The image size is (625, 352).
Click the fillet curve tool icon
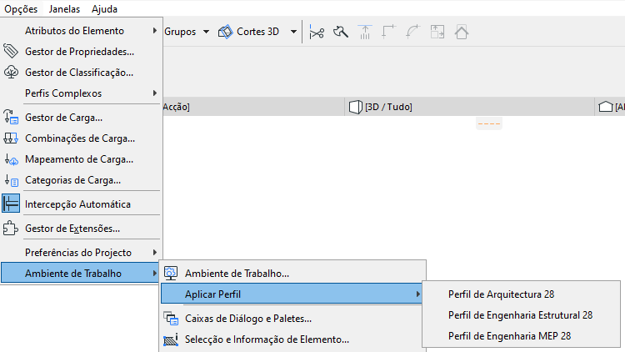point(413,32)
